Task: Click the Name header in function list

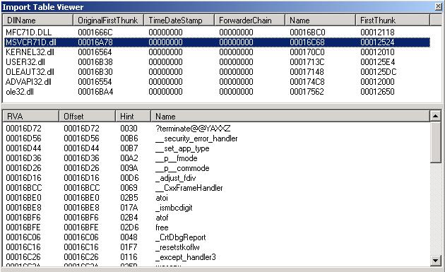Action: (x=290, y=116)
